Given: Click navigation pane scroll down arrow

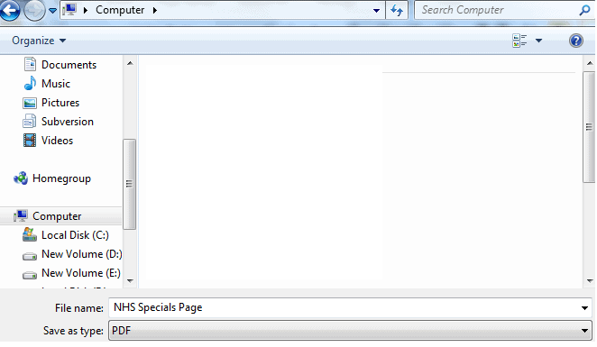Looking at the screenshot, I should [x=130, y=281].
